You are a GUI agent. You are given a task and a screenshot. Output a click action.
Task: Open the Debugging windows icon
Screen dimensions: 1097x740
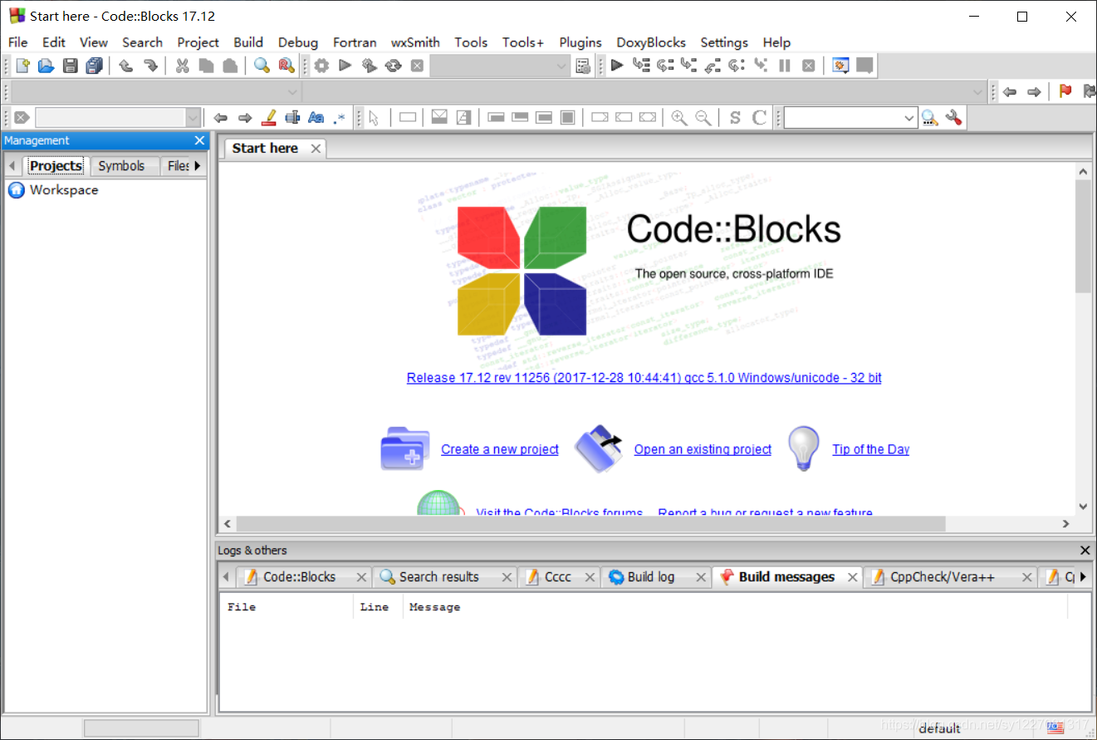[x=840, y=66]
